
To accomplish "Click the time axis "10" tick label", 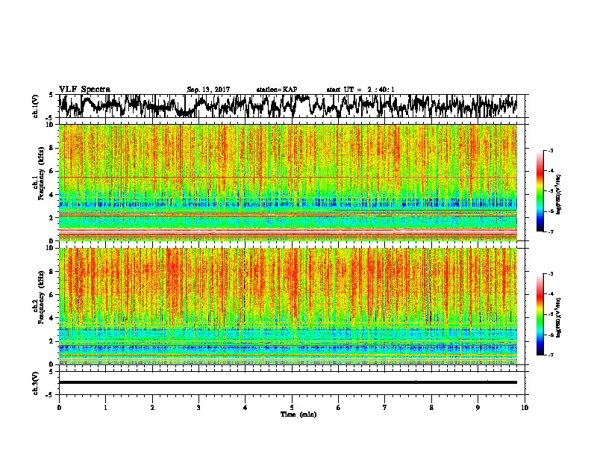I will (525, 408).
